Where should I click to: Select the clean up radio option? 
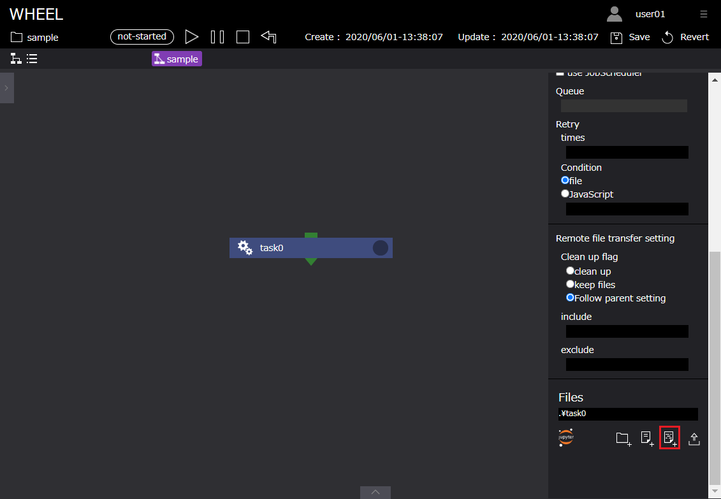pyautogui.click(x=570, y=271)
